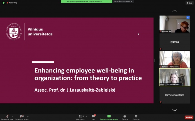Select Barbara Smorczewska video thumbnail
This screenshot has width=195, height=121.
point(174,59)
